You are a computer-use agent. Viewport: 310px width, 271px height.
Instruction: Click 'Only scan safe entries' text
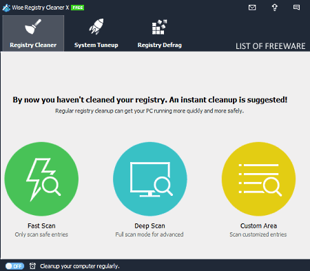tap(41, 234)
